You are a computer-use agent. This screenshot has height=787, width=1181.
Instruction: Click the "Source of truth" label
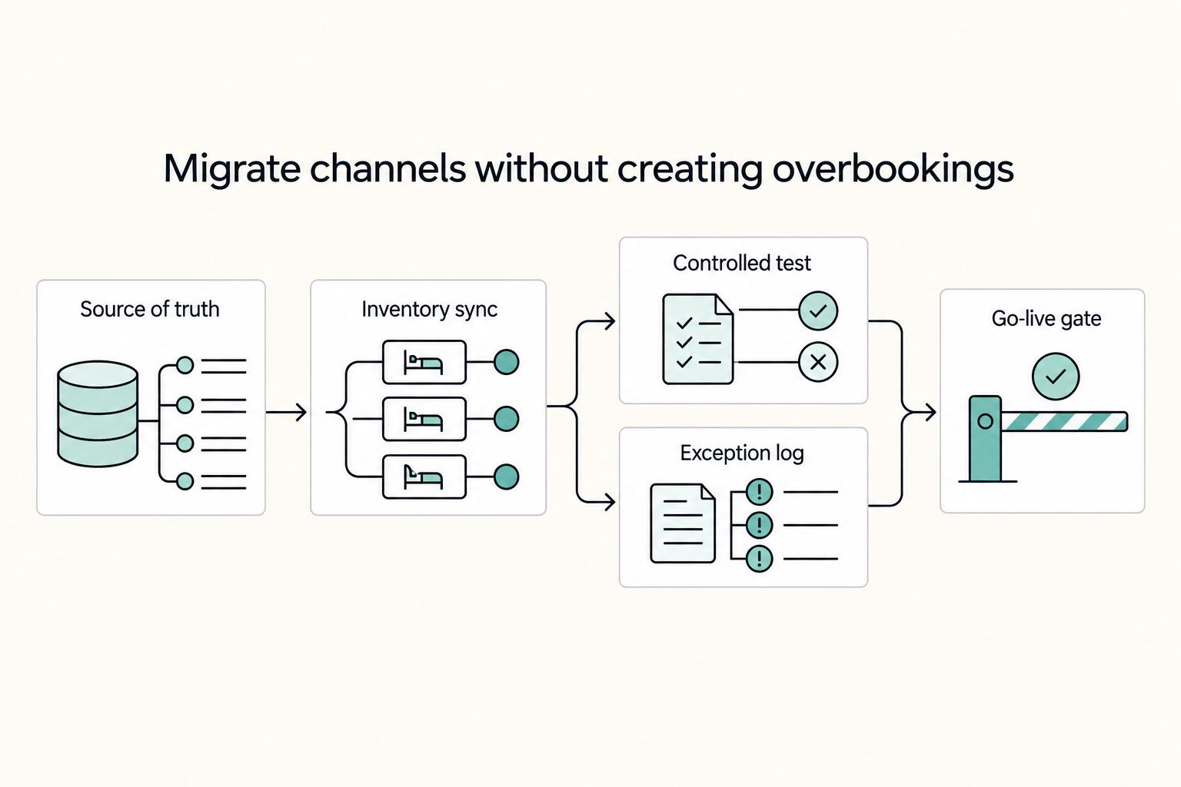pyautogui.click(x=150, y=309)
